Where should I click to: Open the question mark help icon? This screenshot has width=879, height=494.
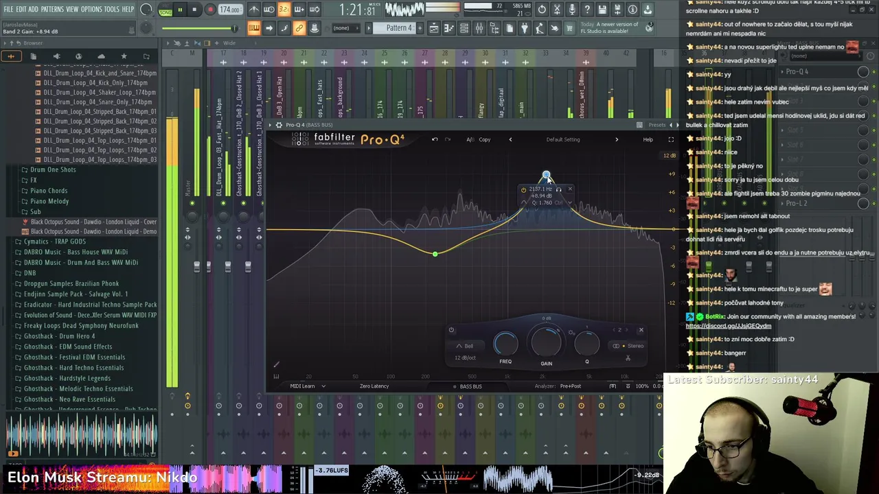click(587, 10)
